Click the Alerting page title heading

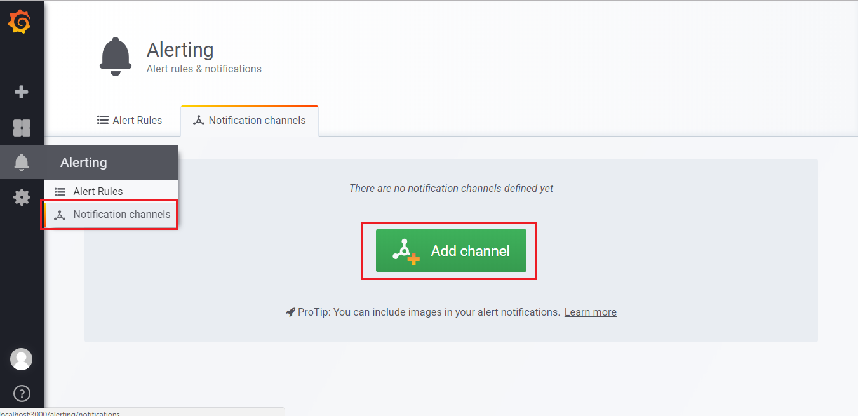tap(180, 50)
